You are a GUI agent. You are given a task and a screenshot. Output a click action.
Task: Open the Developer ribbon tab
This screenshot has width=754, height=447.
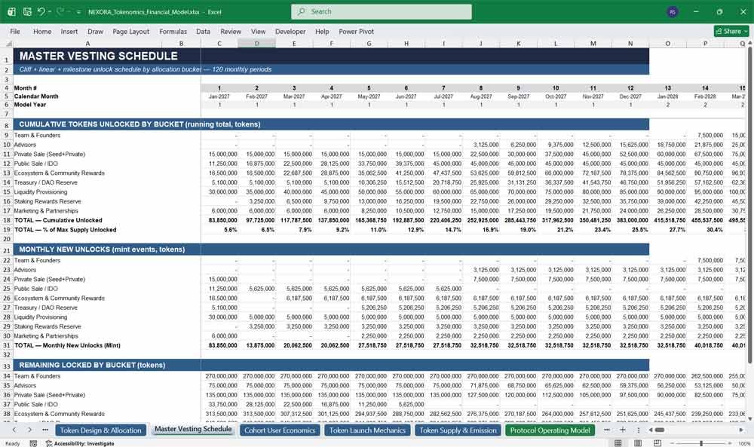click(290, 31)
